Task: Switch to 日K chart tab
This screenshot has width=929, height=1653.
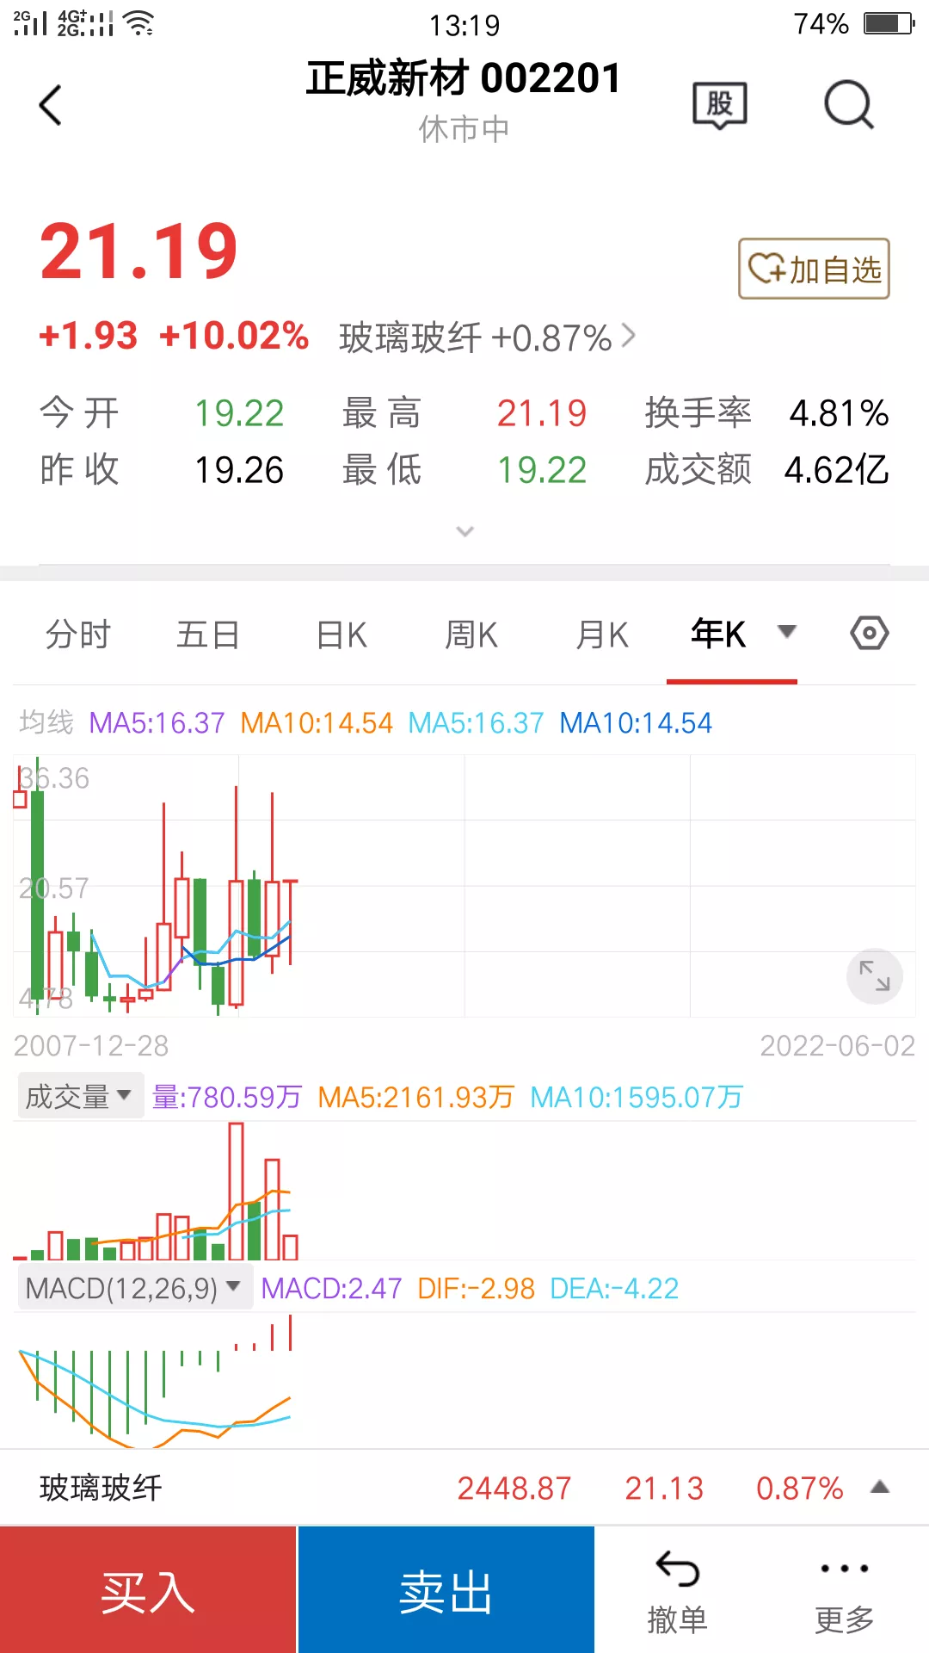Action: [341, 635]
